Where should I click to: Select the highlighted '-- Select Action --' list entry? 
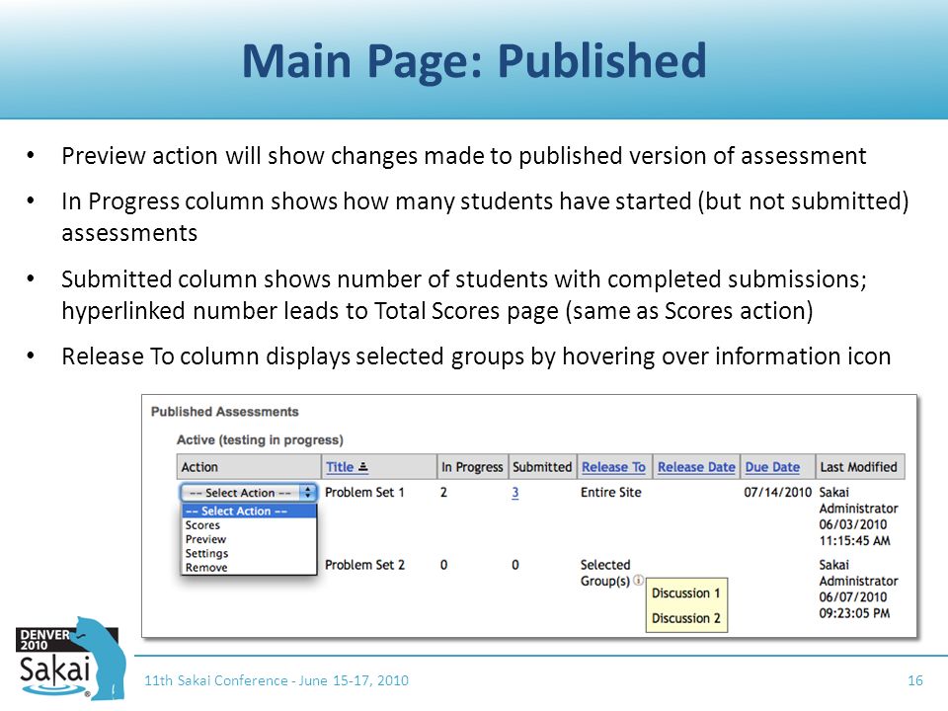(x=249, y=511)
